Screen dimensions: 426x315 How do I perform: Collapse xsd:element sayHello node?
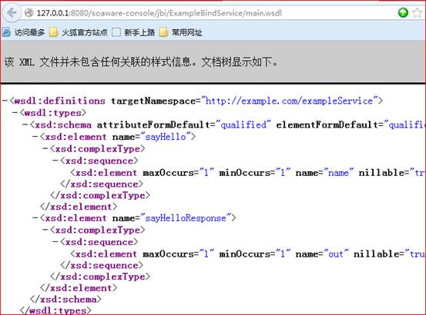(x=35, y=137)
